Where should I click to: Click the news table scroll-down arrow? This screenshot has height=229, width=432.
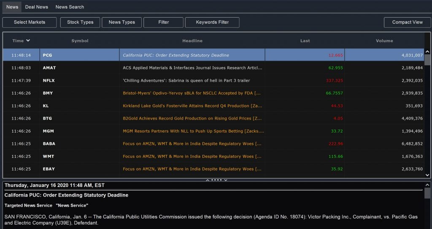coord(427,175)
